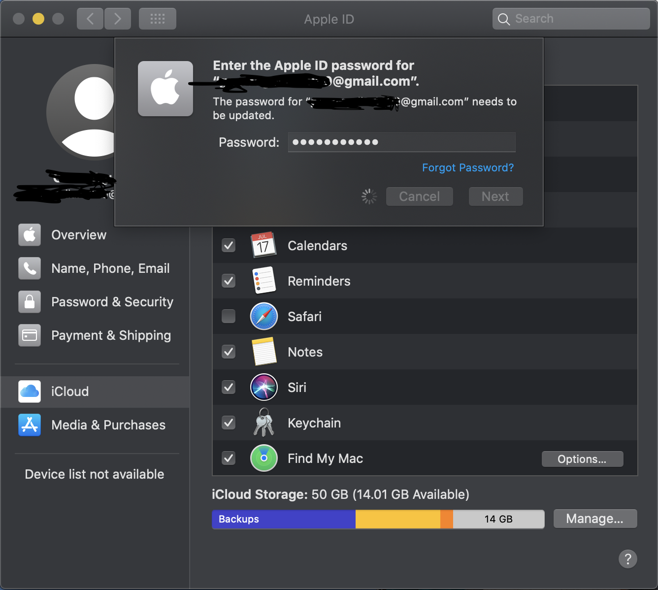Click the Cancel button in the dialog
This screenshot has height=590, width=658.
coord(420,197)
